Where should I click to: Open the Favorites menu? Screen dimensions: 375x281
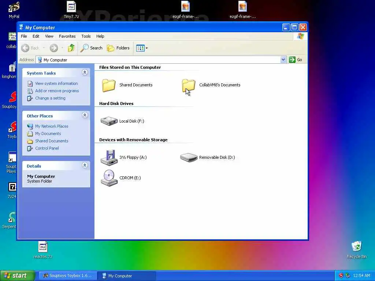click(67, 36)
